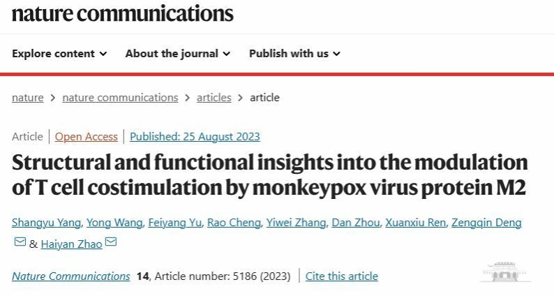The image size is (554, 296).
Task: Open the Nature Communications journal link
Action: tap(70, 276)
